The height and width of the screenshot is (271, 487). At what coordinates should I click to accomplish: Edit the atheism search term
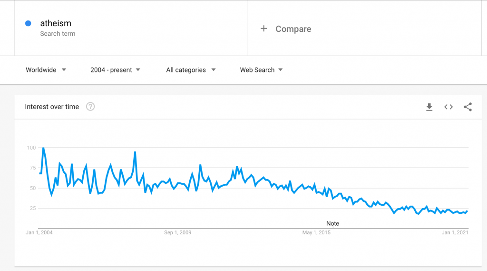click(56, 23)
